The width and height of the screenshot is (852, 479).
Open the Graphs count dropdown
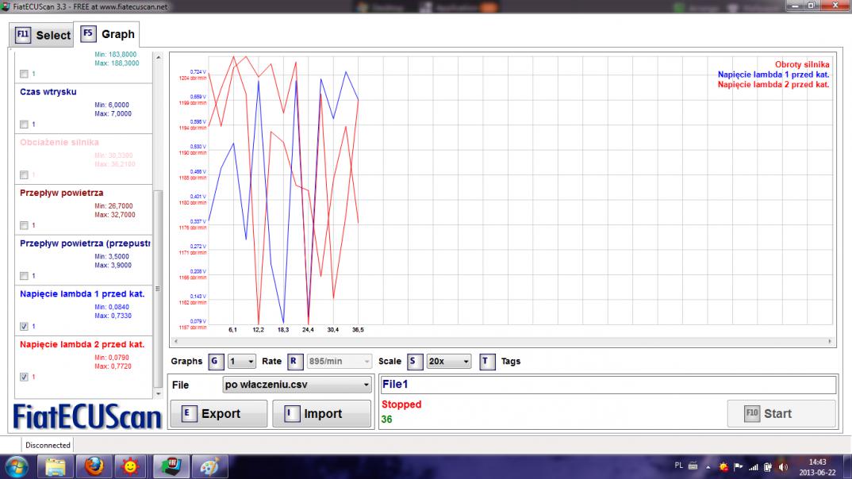click(x=242, y=361)
